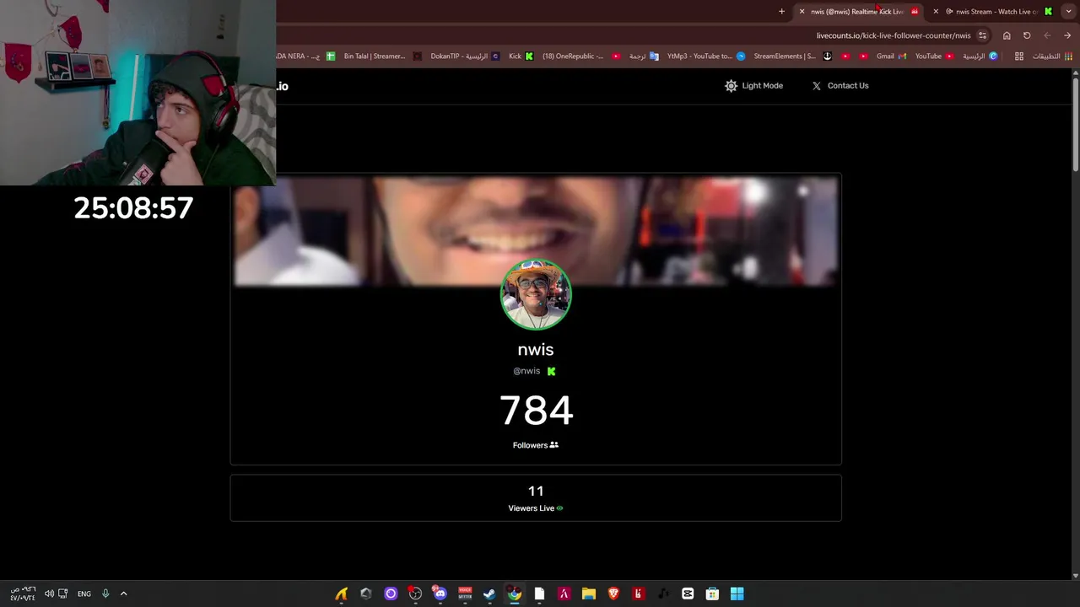
Task: Open site settings icon in address bar
Action: [982, 35]
